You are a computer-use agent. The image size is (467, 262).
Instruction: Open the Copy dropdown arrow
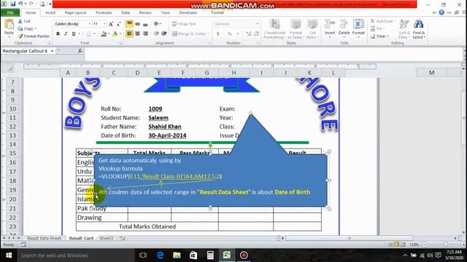[x=36, y=28]
